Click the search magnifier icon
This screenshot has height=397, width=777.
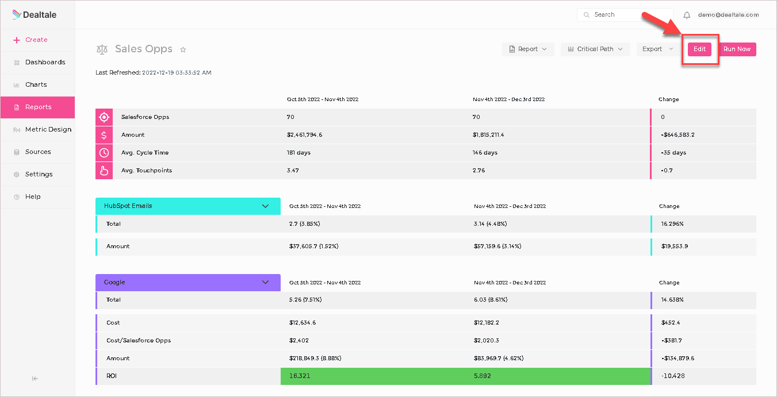coord(587,15)
